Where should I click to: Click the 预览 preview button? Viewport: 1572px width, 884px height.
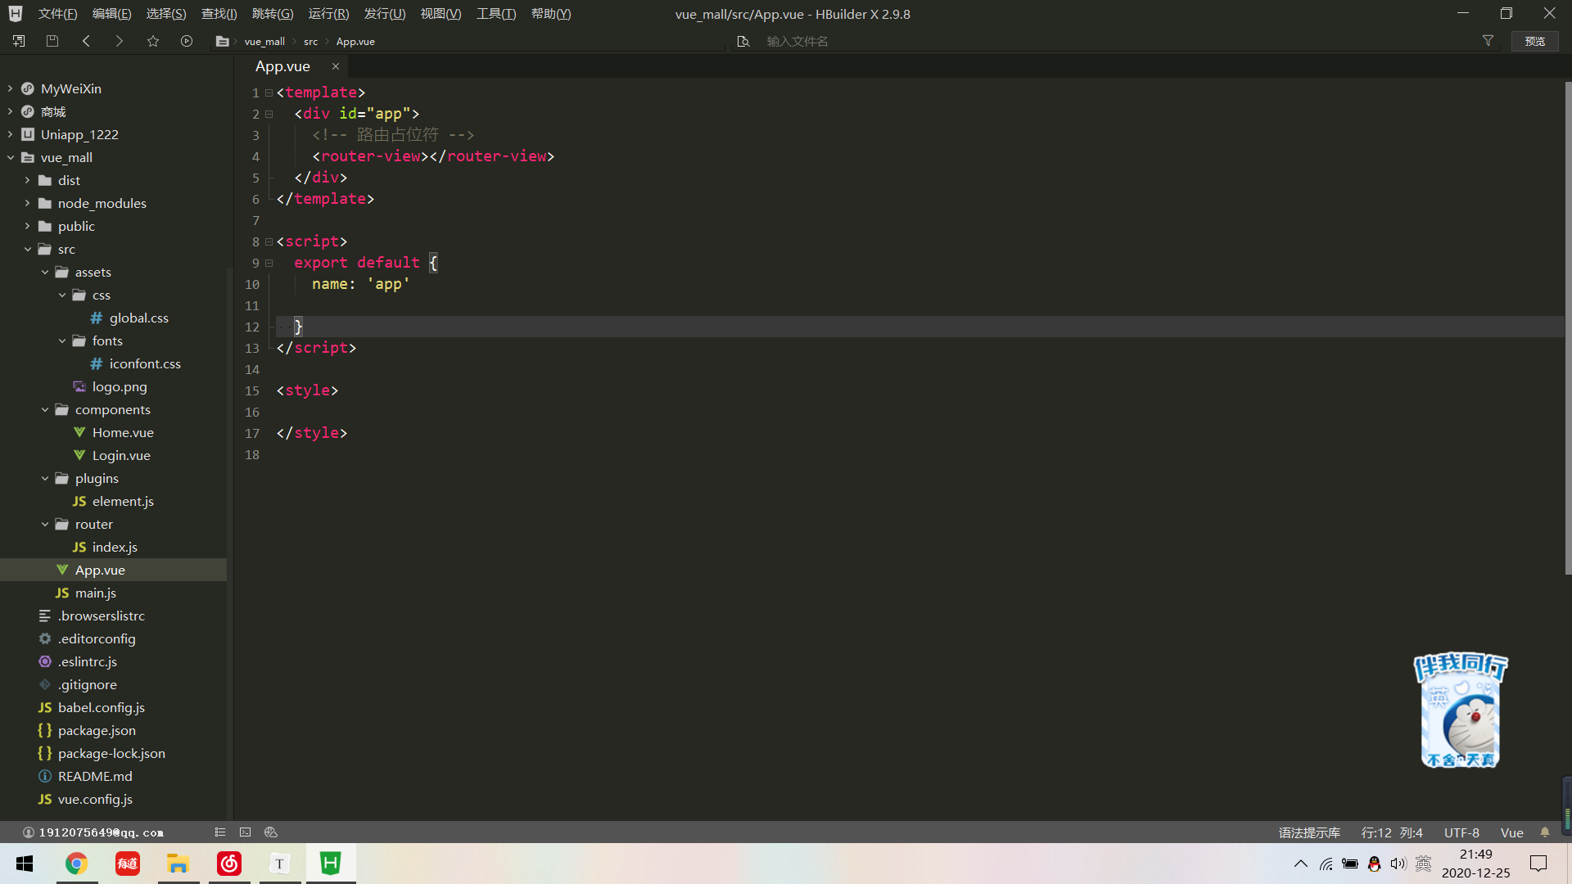(x=1534, y=41)
